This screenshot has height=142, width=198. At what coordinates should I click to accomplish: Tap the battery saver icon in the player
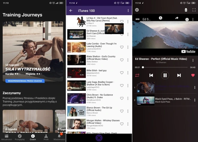(186, 10)
